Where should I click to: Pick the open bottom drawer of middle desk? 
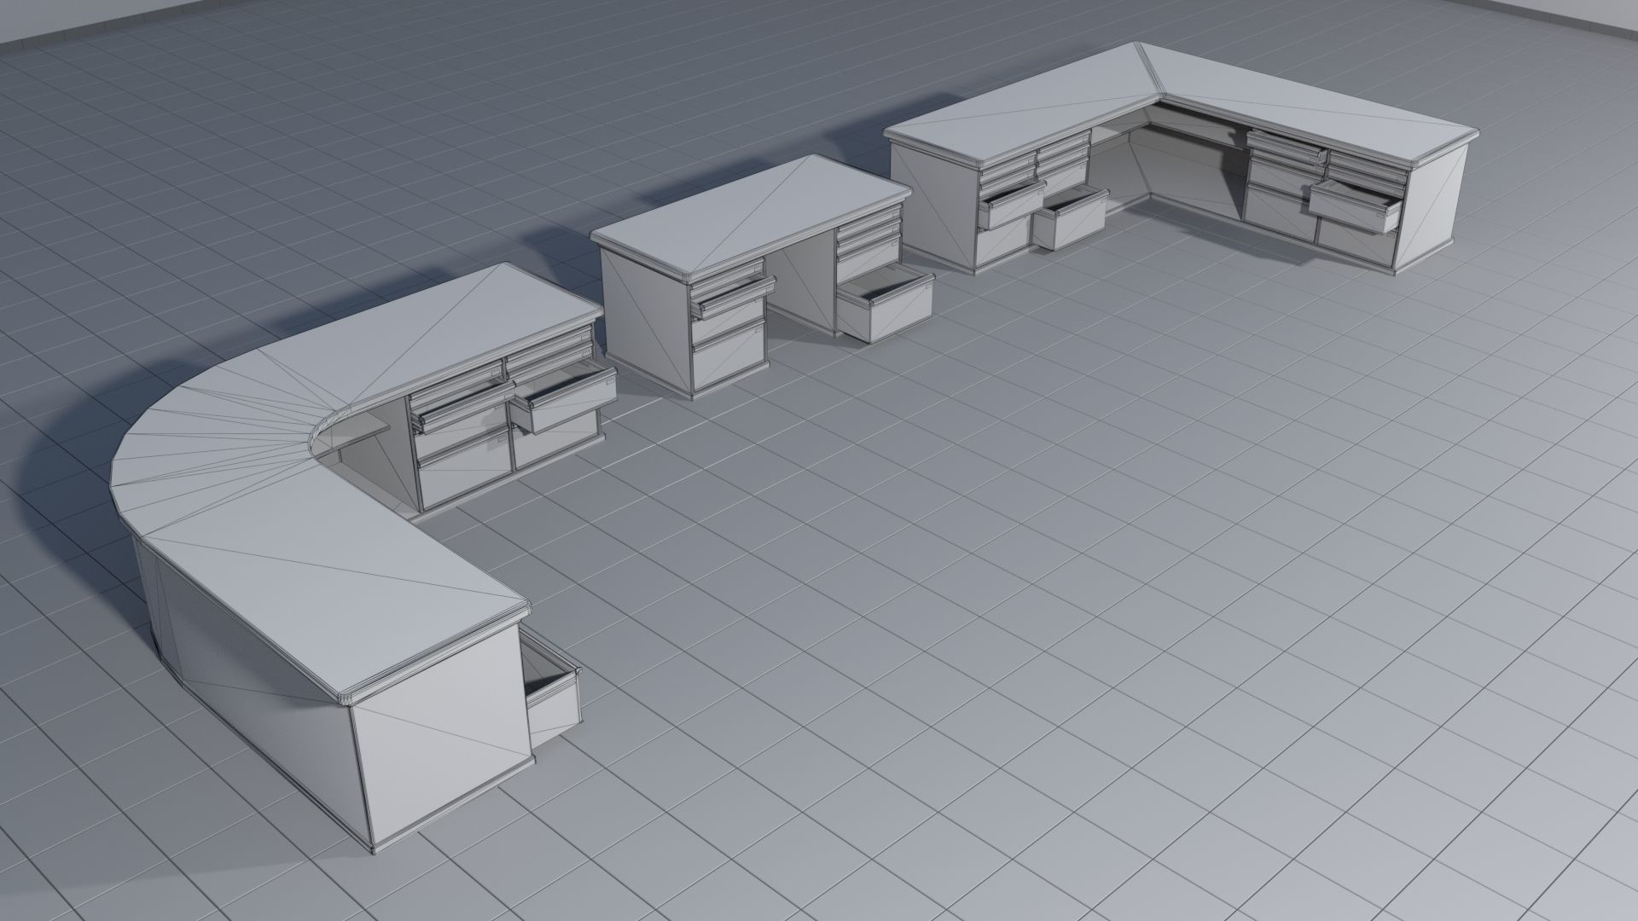point(885,305)
